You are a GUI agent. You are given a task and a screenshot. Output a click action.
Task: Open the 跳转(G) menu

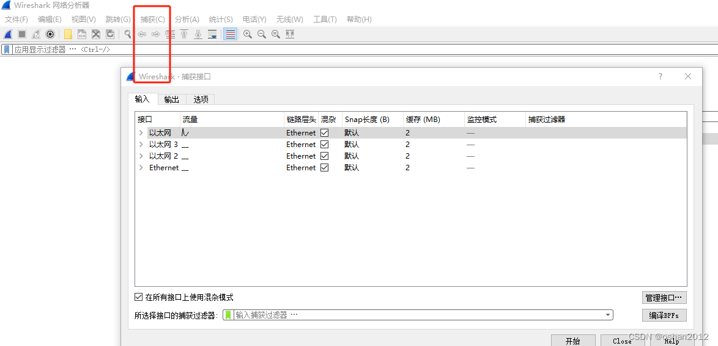coord(118,19)
